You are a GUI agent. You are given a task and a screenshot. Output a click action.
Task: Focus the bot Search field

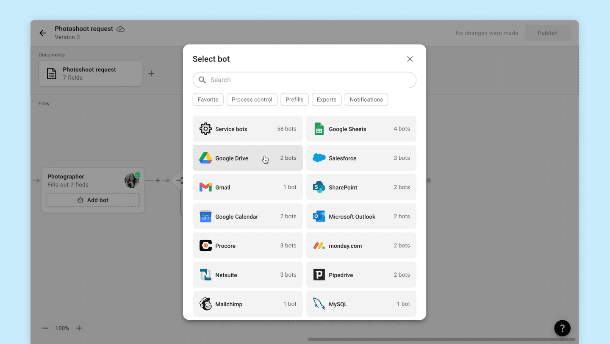(x=305, y=80)
